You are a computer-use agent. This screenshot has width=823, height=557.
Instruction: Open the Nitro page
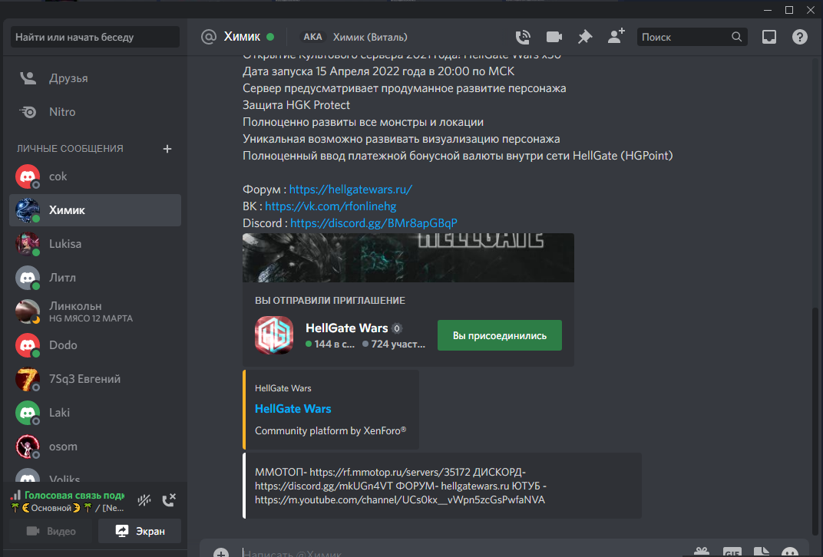(95, 112)
